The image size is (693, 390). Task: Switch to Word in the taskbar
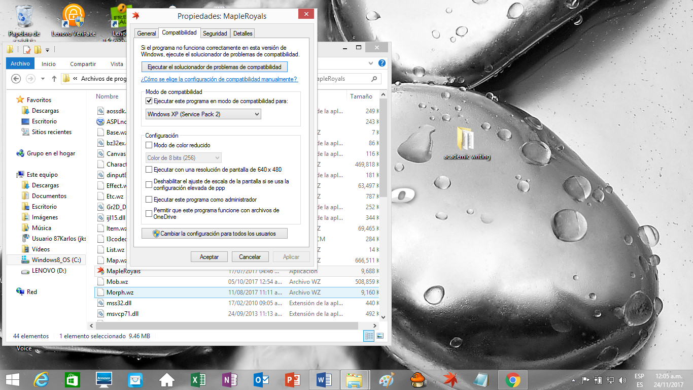(x=324, y=379)
